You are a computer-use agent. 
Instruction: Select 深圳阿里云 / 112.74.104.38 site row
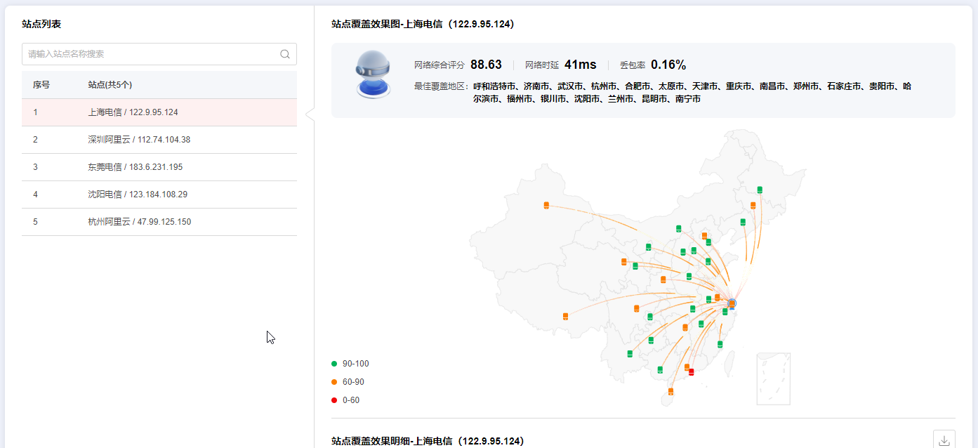click(x=159, y=140)
